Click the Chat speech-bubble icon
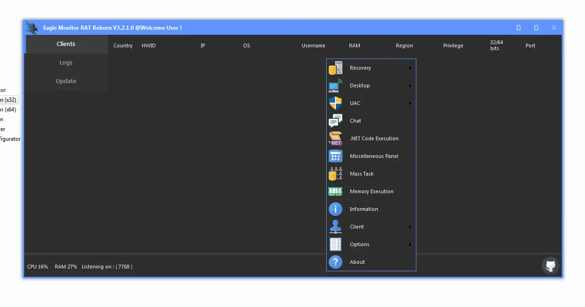 pos(335,121)
